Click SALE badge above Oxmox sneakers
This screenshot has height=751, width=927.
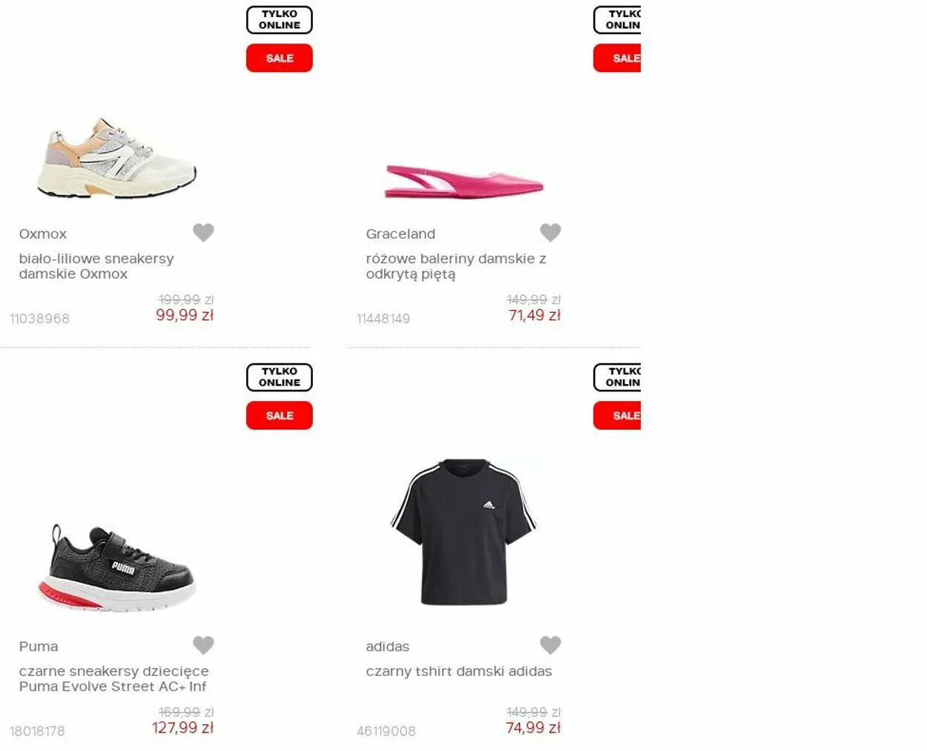point(280,58)
